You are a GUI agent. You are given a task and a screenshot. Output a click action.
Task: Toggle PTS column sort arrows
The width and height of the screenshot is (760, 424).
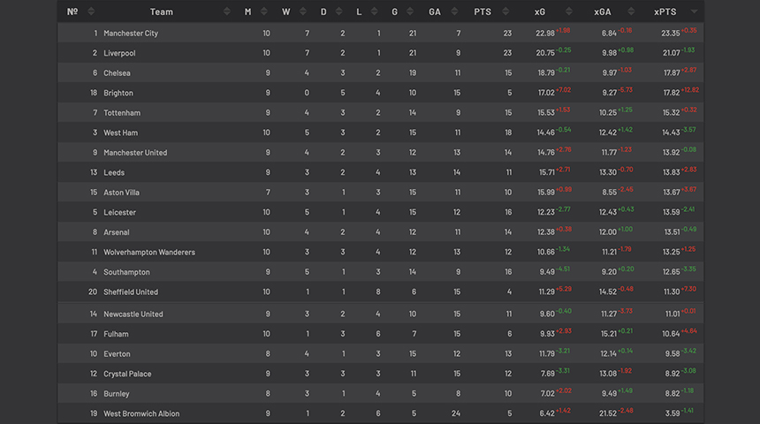coord(505,11)
